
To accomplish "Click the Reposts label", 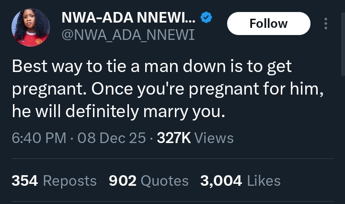I will (70, 180).
